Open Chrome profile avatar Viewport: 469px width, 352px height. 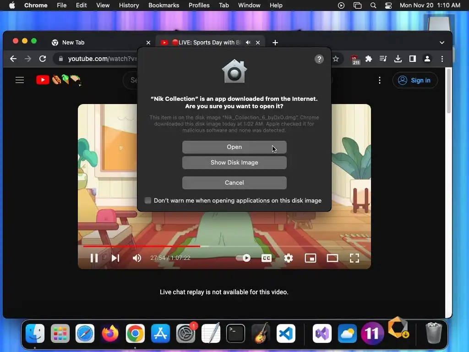(x=427, y=59)
